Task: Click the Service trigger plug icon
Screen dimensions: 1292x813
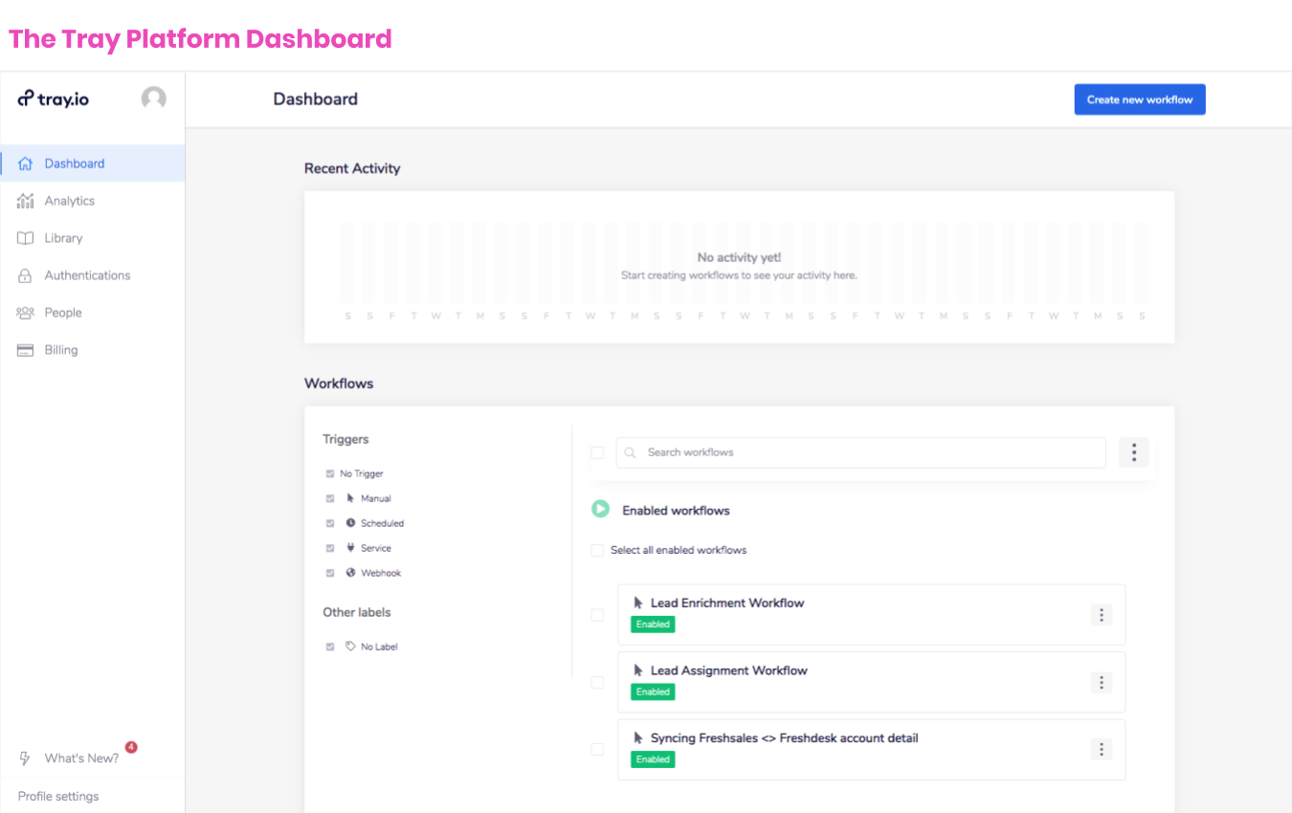Action: coord(351,548)
